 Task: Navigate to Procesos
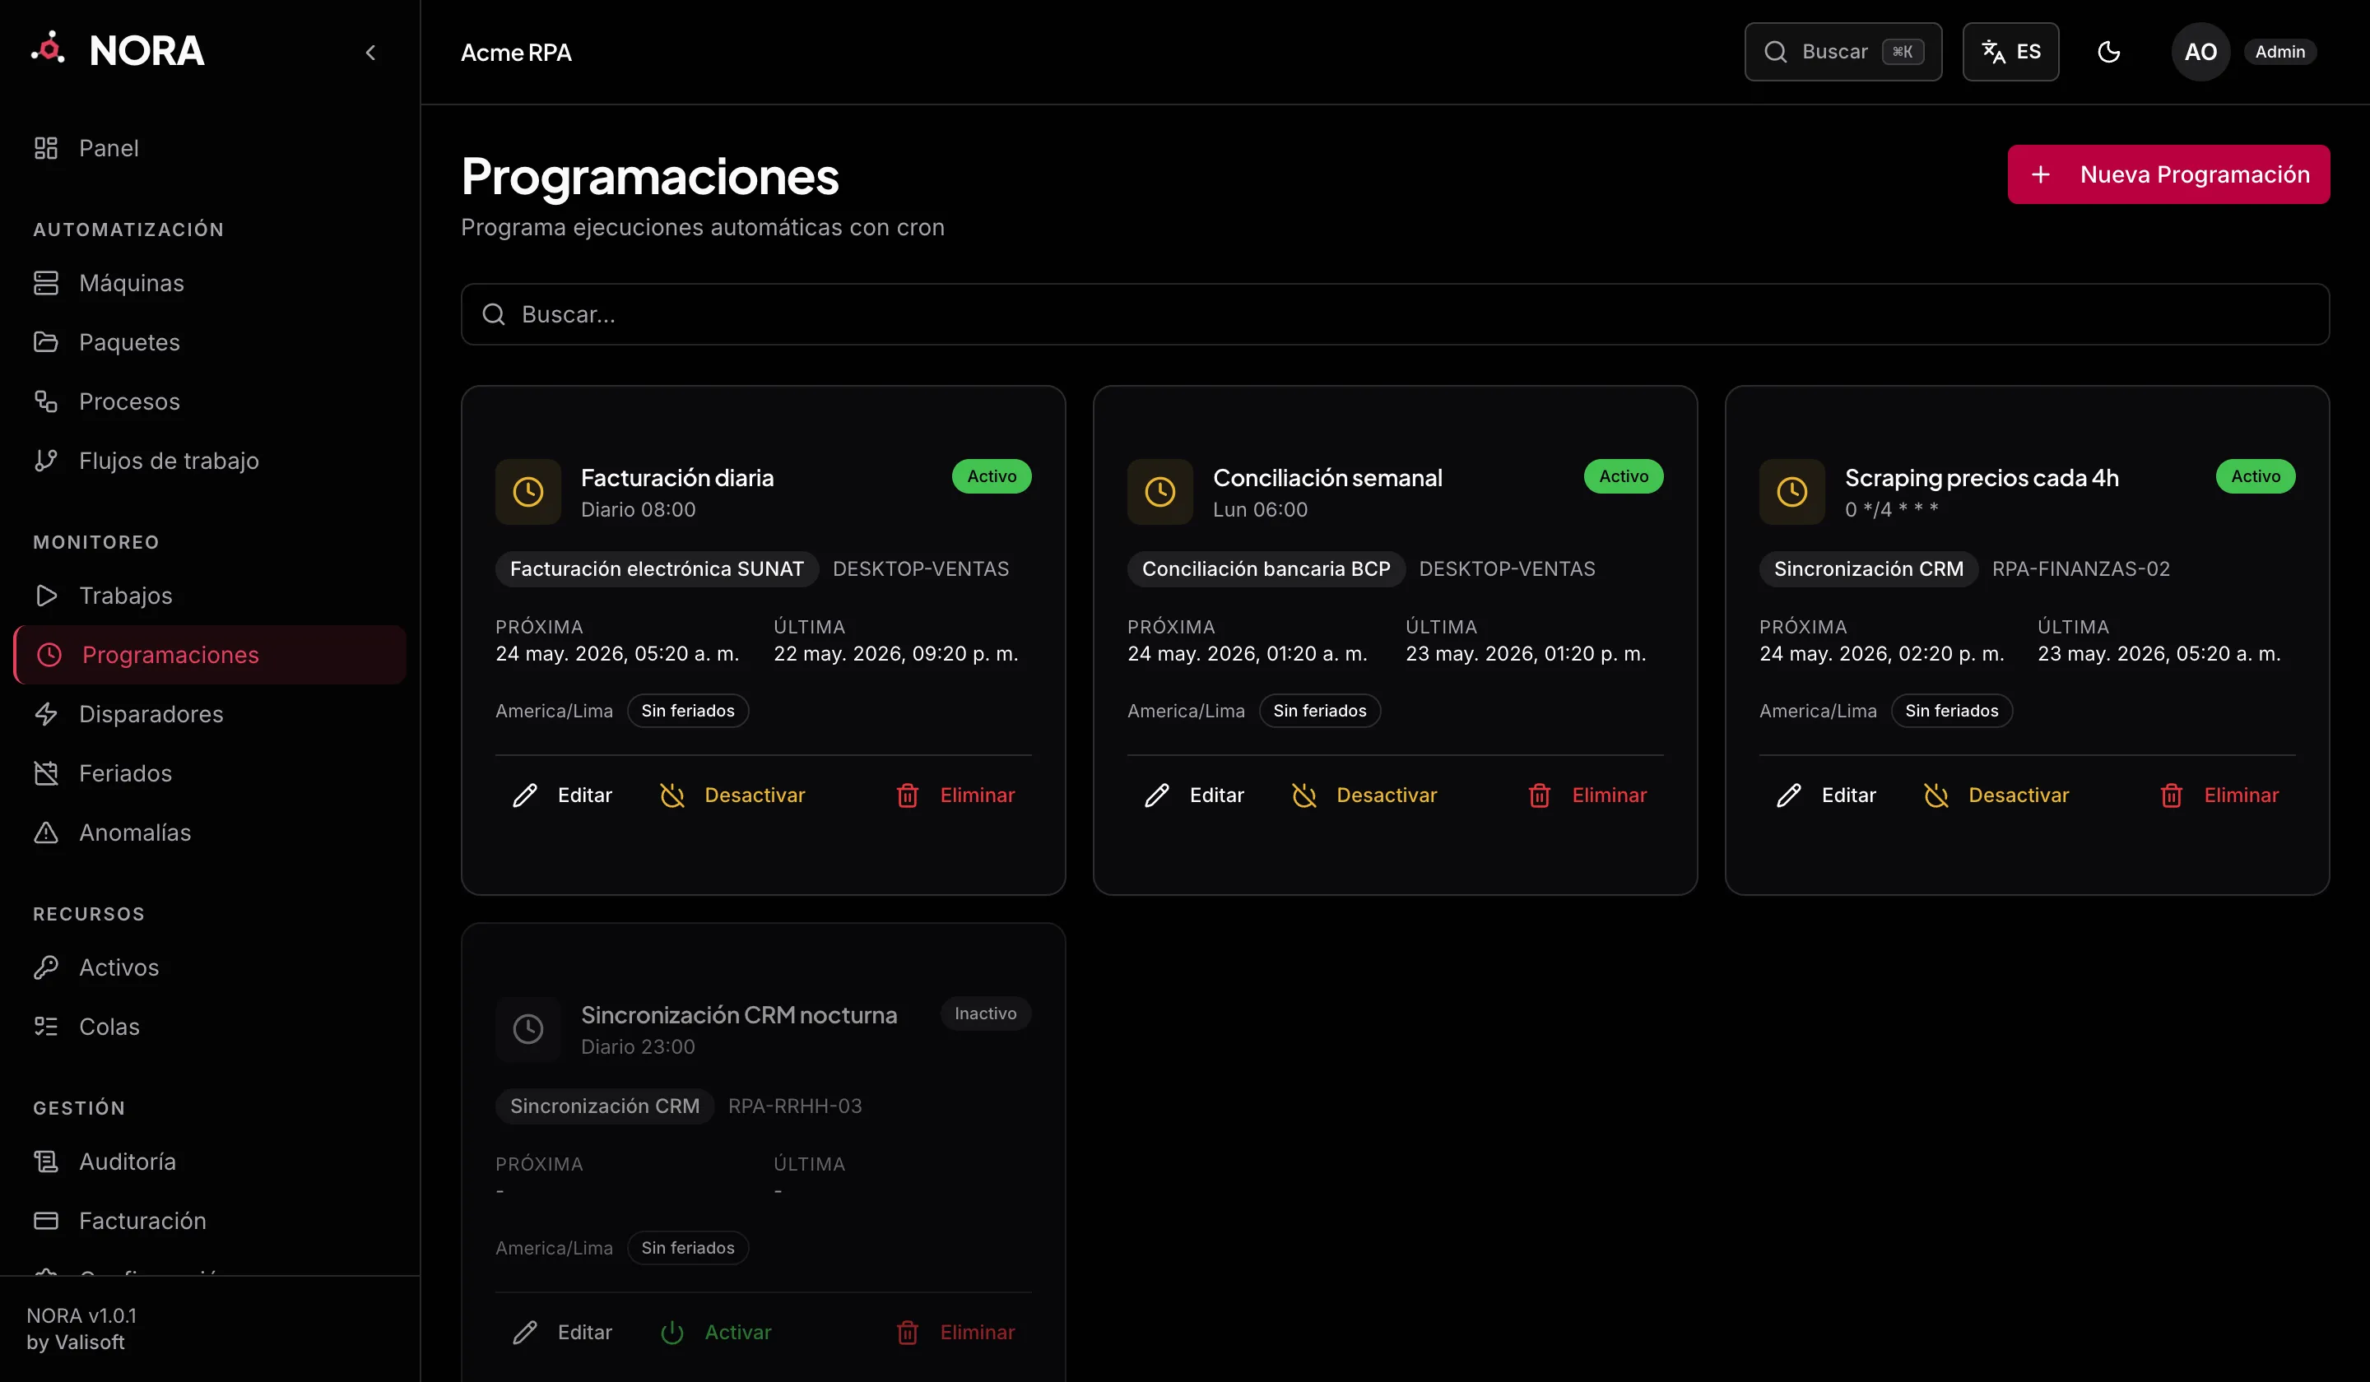tap(210, 401)
